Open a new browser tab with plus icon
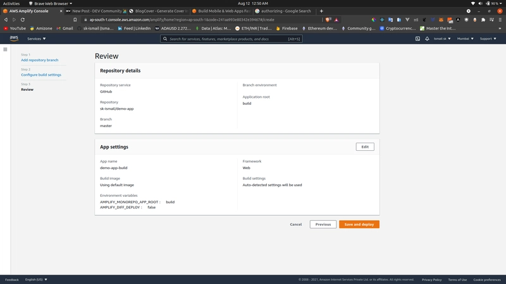Screen dimensions: 506x284 [321, 11]
